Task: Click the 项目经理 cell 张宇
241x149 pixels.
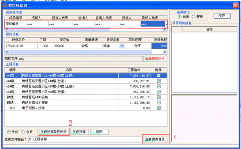Action: 138,46
